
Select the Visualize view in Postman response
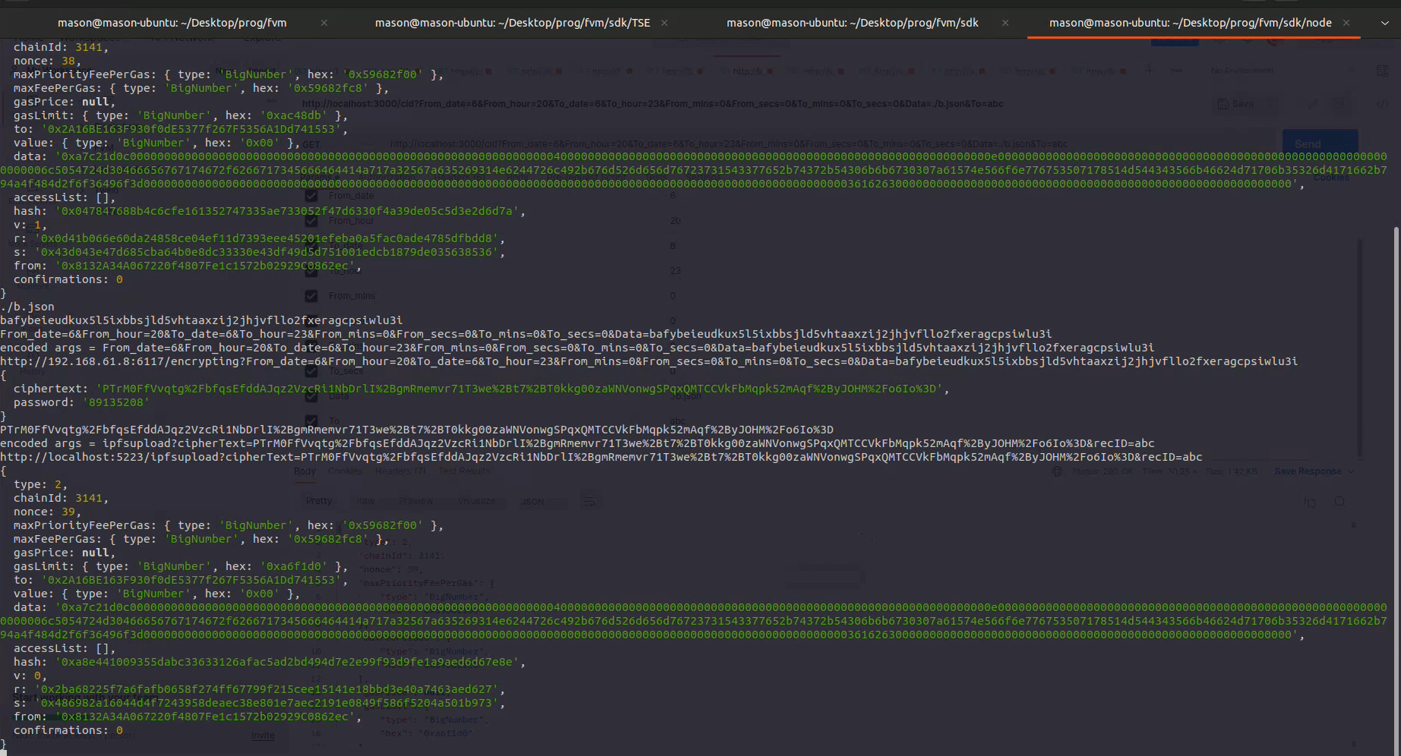pos(476,501)
